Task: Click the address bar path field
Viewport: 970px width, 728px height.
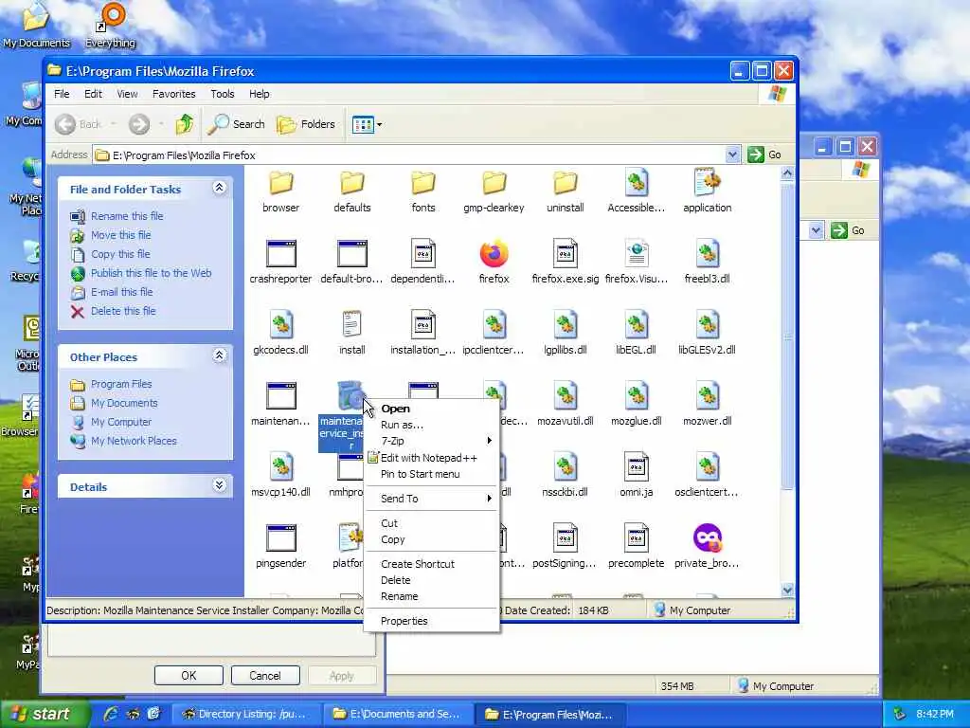Action: click(x=409, y=155)
